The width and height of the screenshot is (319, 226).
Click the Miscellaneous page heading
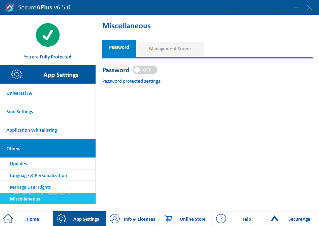point(127,26)
